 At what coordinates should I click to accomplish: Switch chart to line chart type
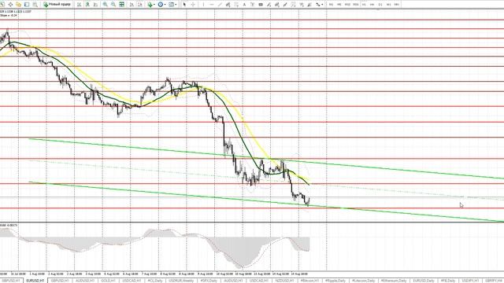(95, 5)
